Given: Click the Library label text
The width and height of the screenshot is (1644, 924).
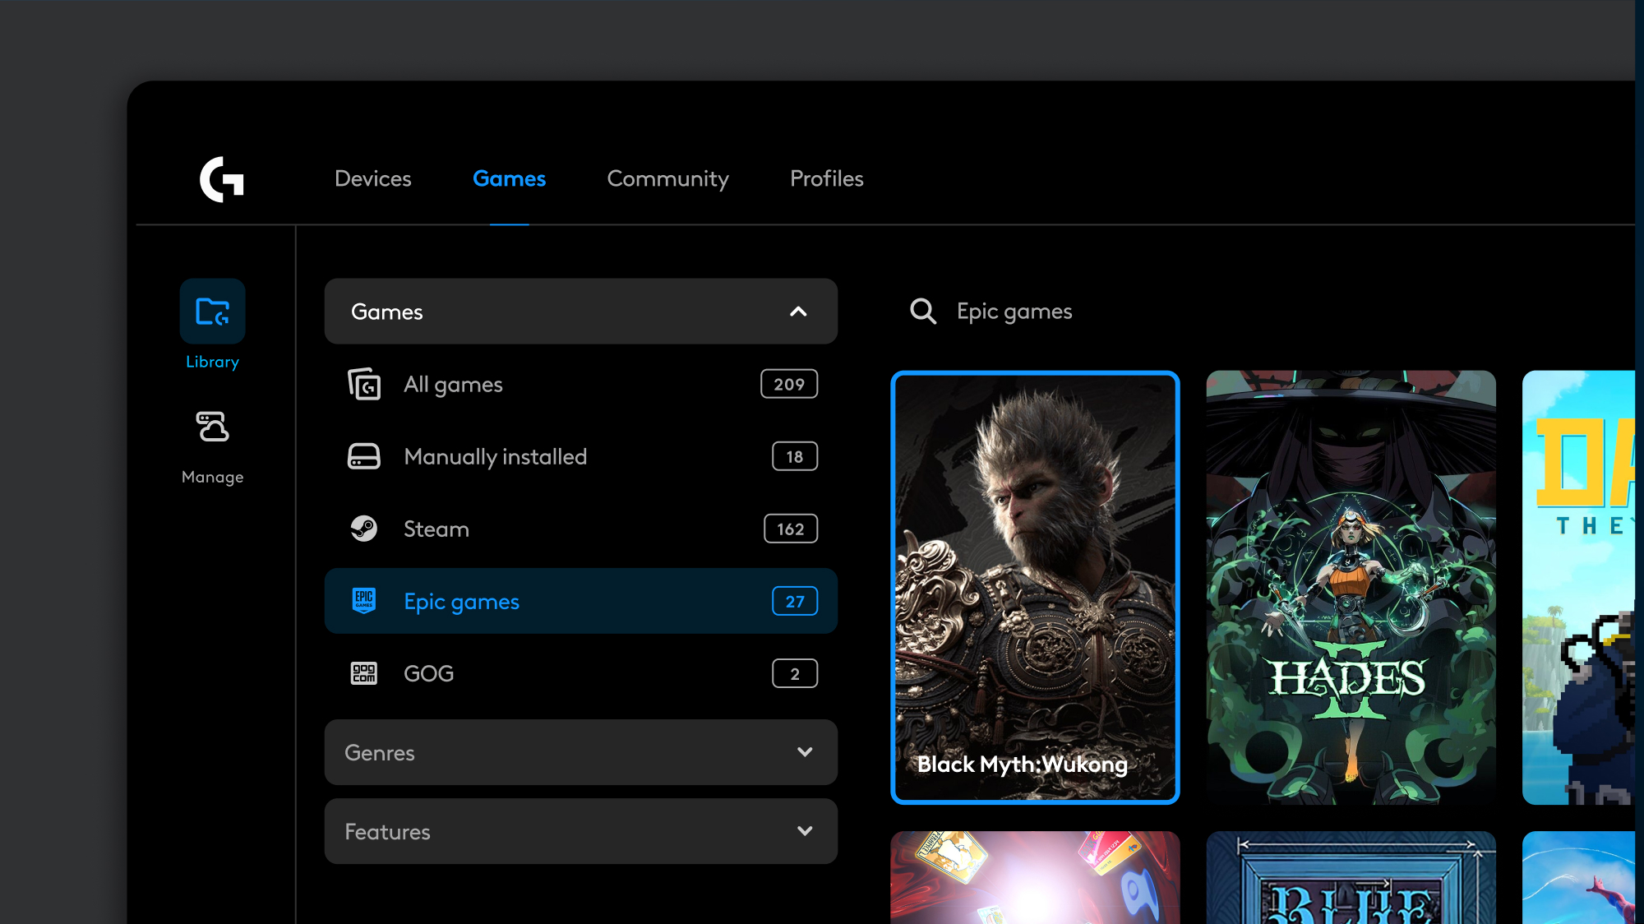Looking at the screenshot, I should pos(213,362).
